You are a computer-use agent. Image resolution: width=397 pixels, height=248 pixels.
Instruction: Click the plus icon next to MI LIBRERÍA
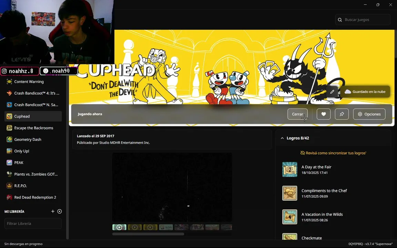(53, 211)
